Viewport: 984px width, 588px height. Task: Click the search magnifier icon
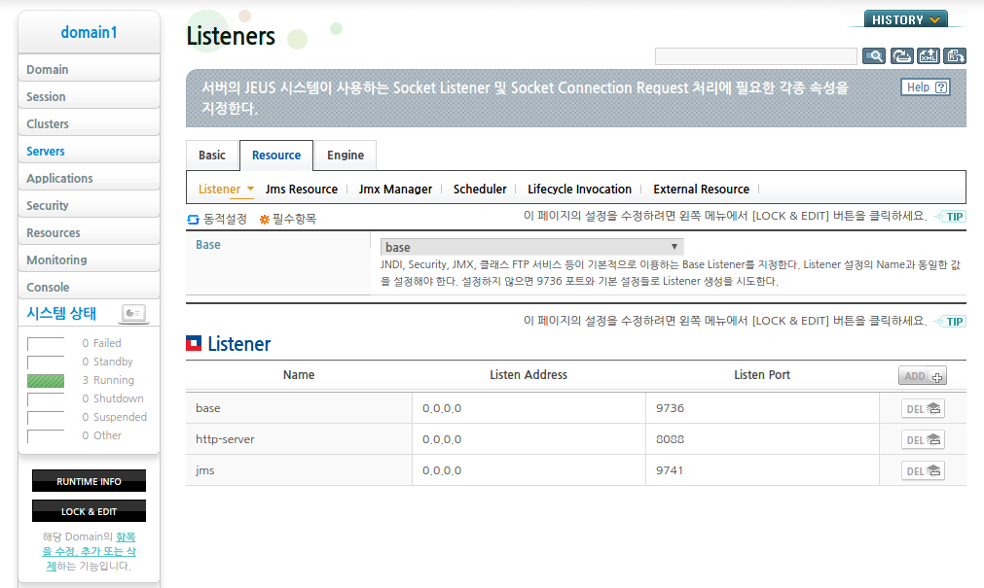(x=874, y=56)
